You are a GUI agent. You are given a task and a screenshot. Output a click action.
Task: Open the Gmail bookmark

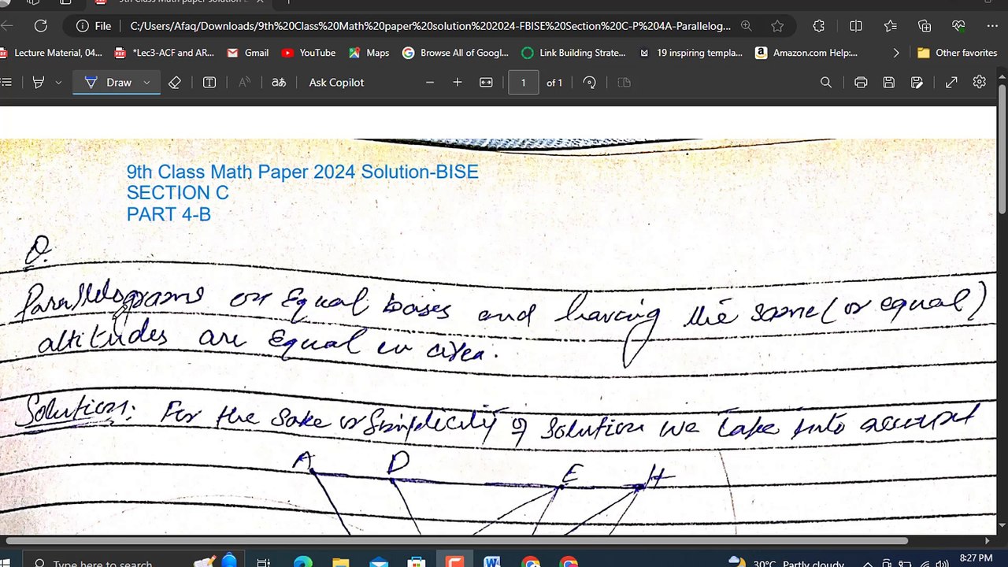[248, 53]
